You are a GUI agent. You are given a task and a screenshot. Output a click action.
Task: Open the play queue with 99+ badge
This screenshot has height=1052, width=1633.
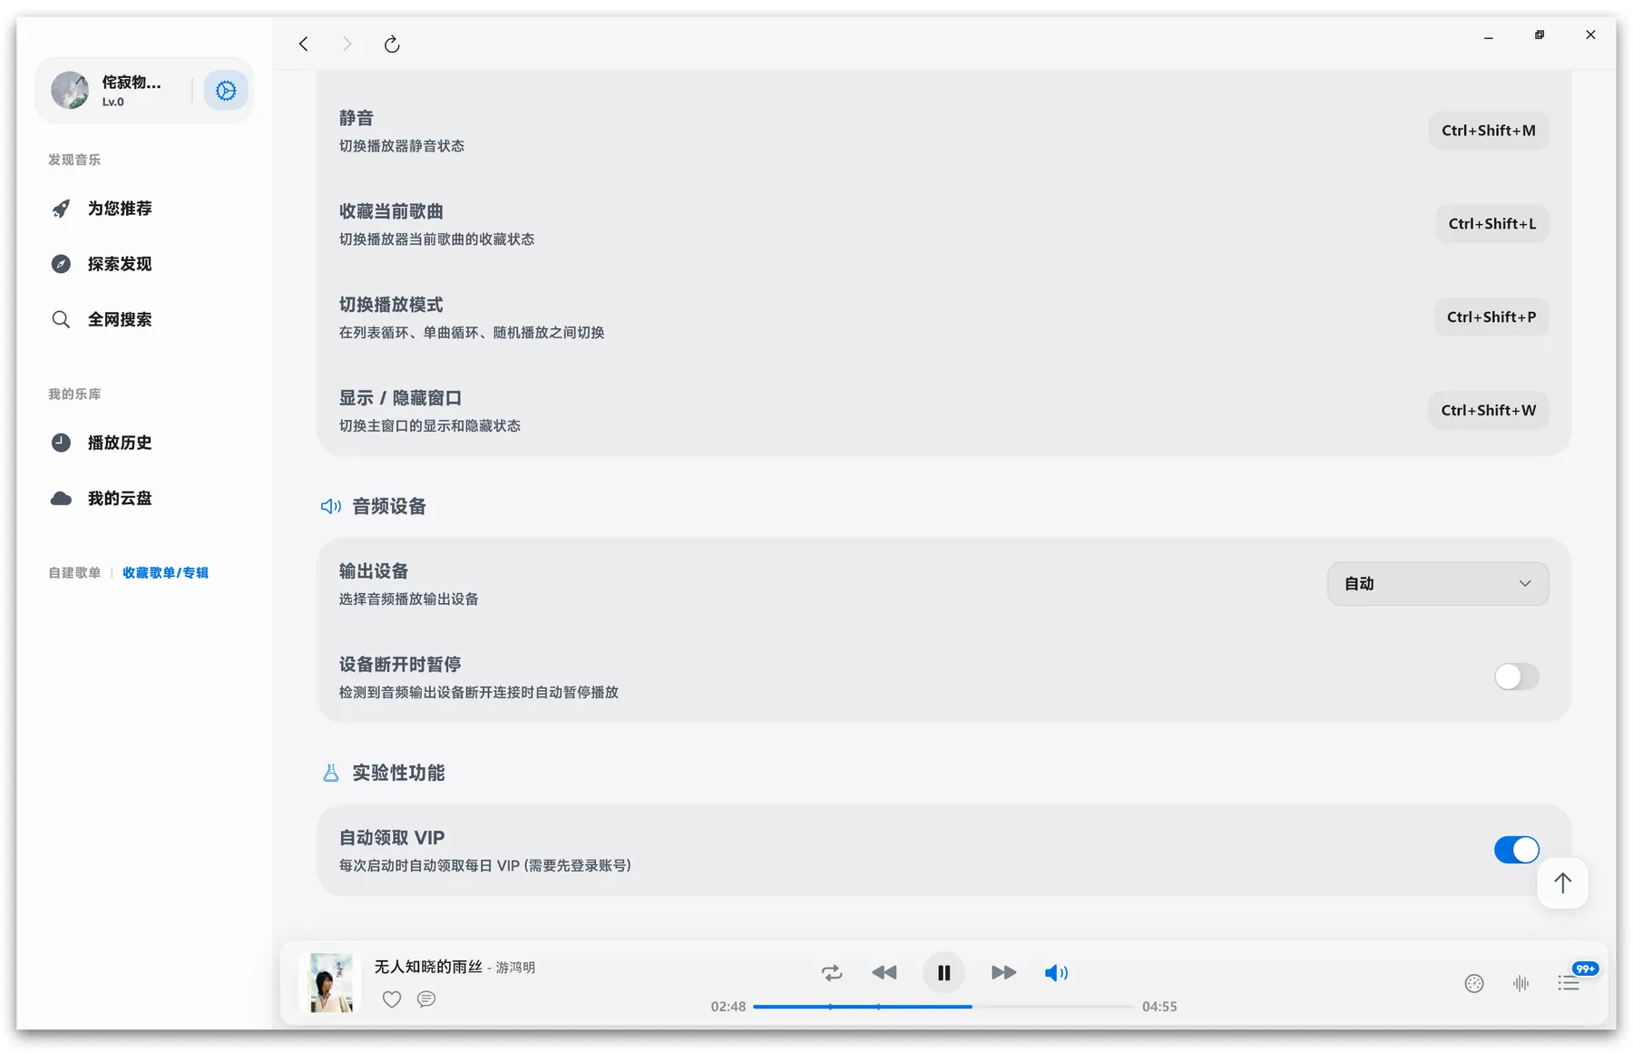pos(1571,982)
